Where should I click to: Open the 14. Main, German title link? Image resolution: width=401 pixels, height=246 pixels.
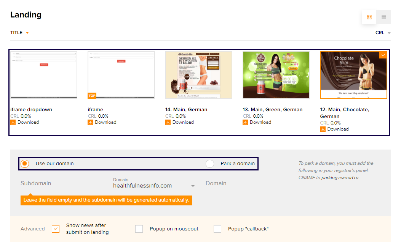(186, 110)
